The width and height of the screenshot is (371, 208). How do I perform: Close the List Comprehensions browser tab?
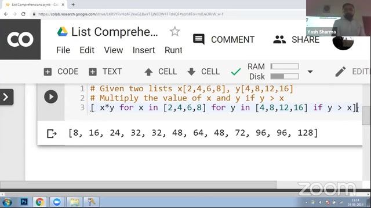pyautogui.click(x=63, y=5)
